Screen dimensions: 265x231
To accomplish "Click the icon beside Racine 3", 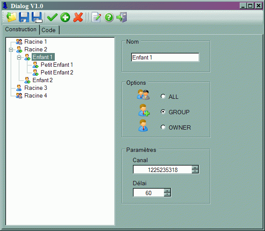I will point(19,88).
